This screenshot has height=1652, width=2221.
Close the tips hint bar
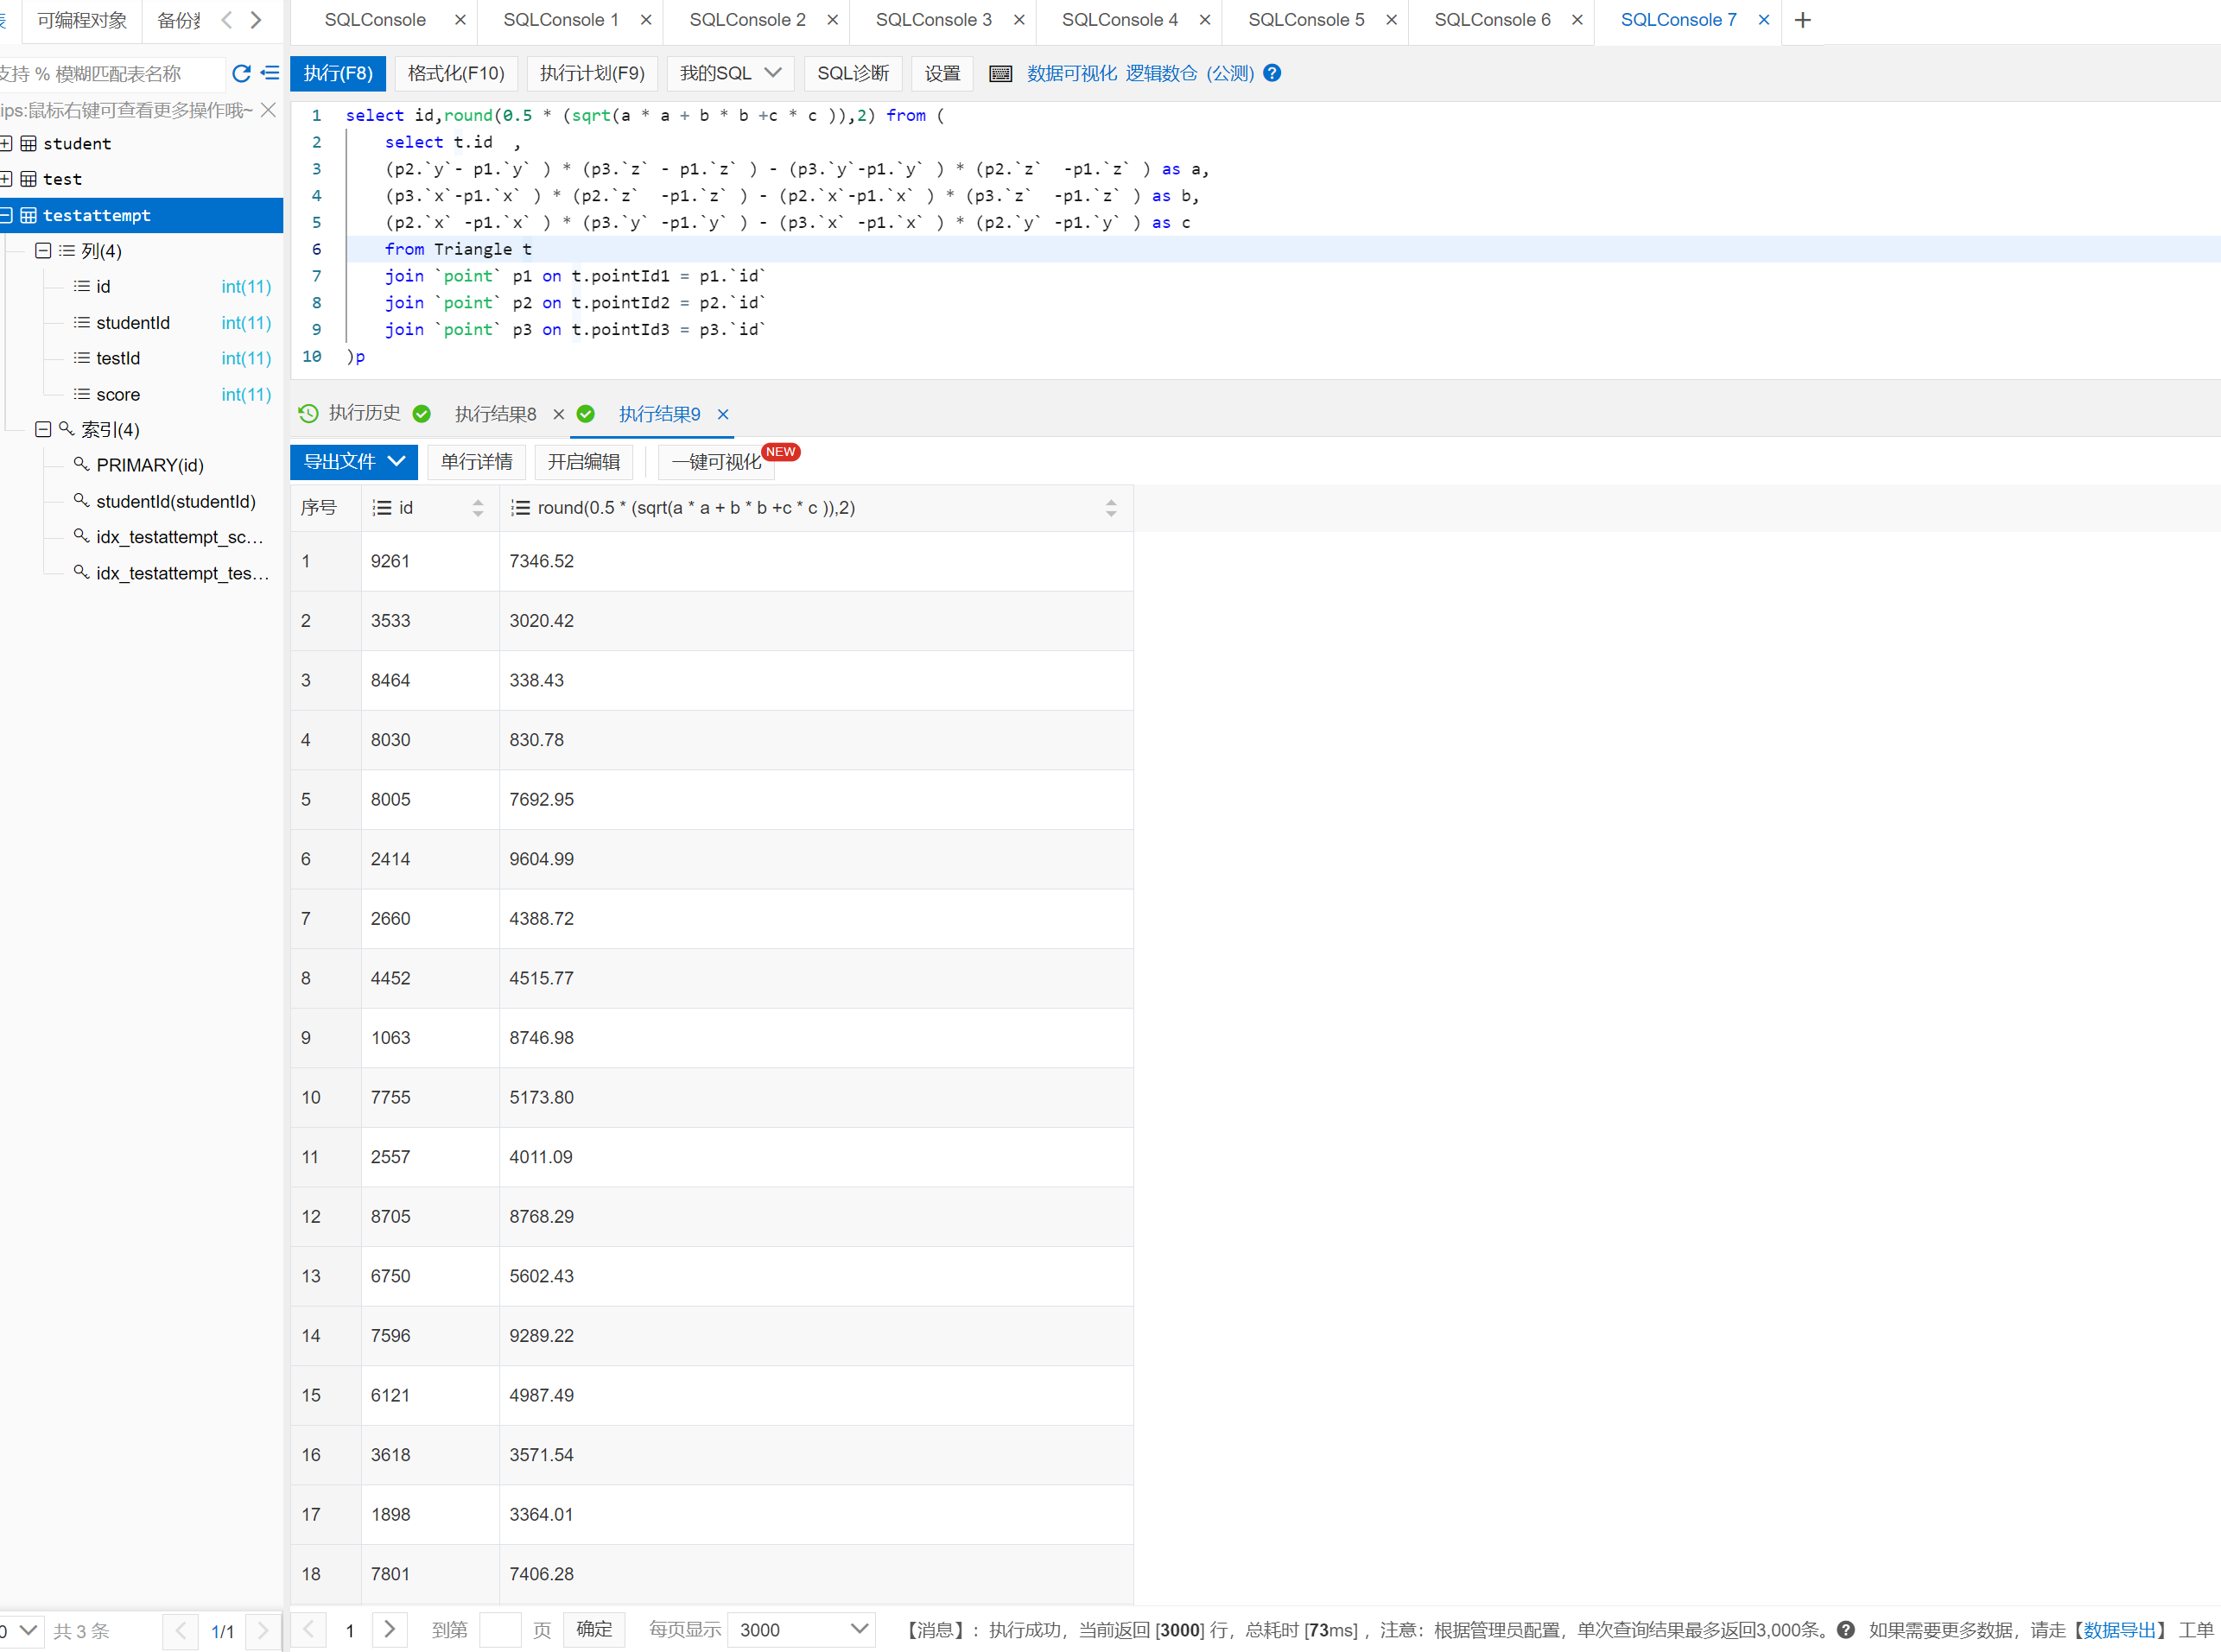tap(268, 110)
